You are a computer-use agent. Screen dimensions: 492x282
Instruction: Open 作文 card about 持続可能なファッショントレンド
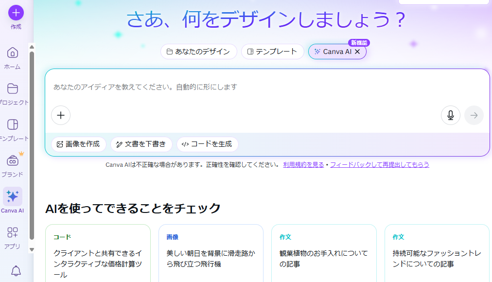pos(437,253)
